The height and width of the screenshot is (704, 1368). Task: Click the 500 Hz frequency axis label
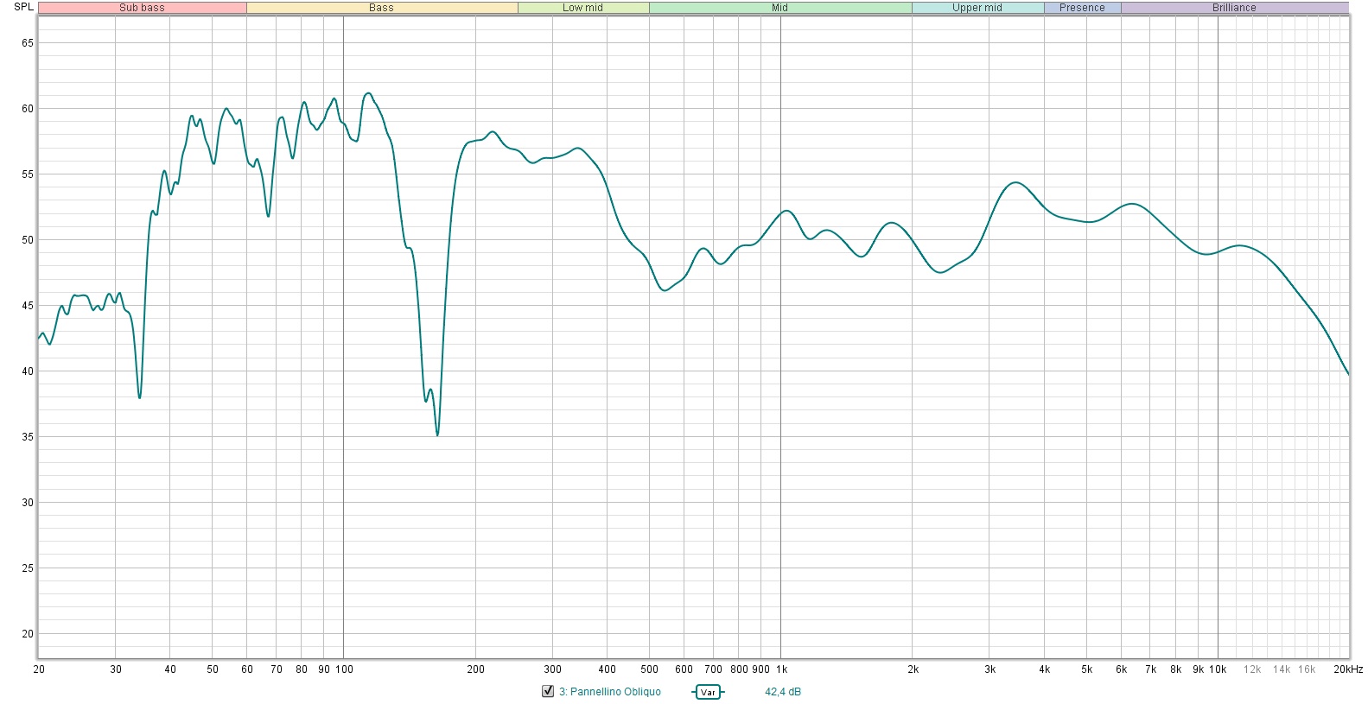coord(650,669)
